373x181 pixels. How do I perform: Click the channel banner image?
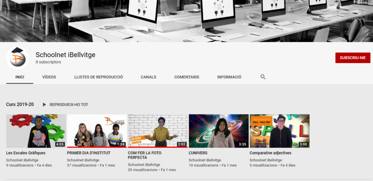coord(186,21)
